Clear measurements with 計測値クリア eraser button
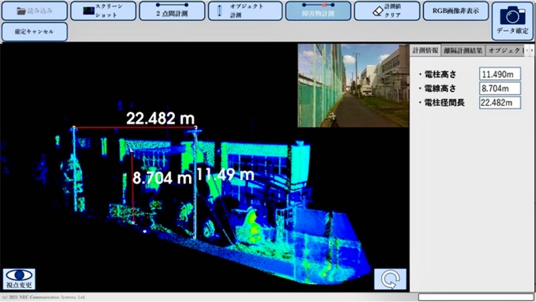The image size is (536, 302). click(x=387, y=11)
